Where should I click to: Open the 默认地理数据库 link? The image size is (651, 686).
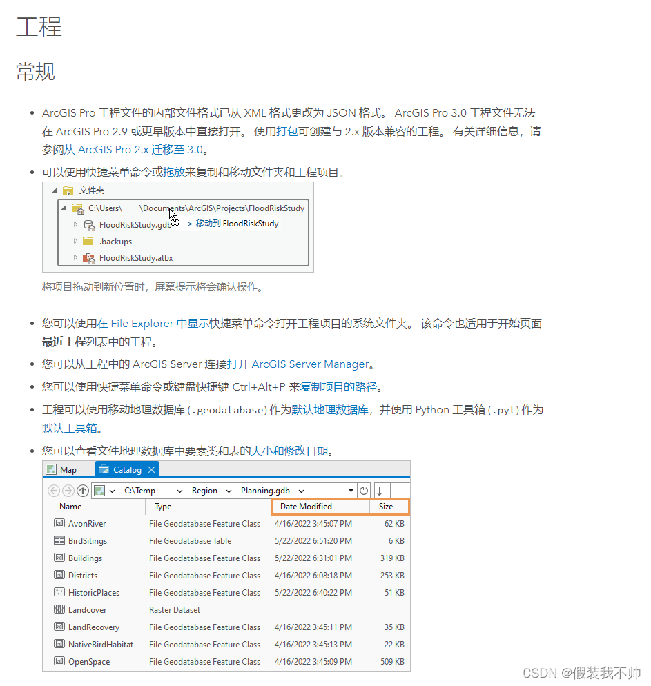[330, 409]
